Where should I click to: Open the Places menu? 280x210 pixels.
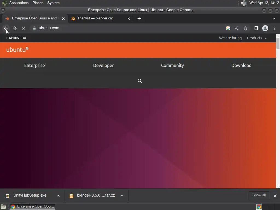coord(38,3)
